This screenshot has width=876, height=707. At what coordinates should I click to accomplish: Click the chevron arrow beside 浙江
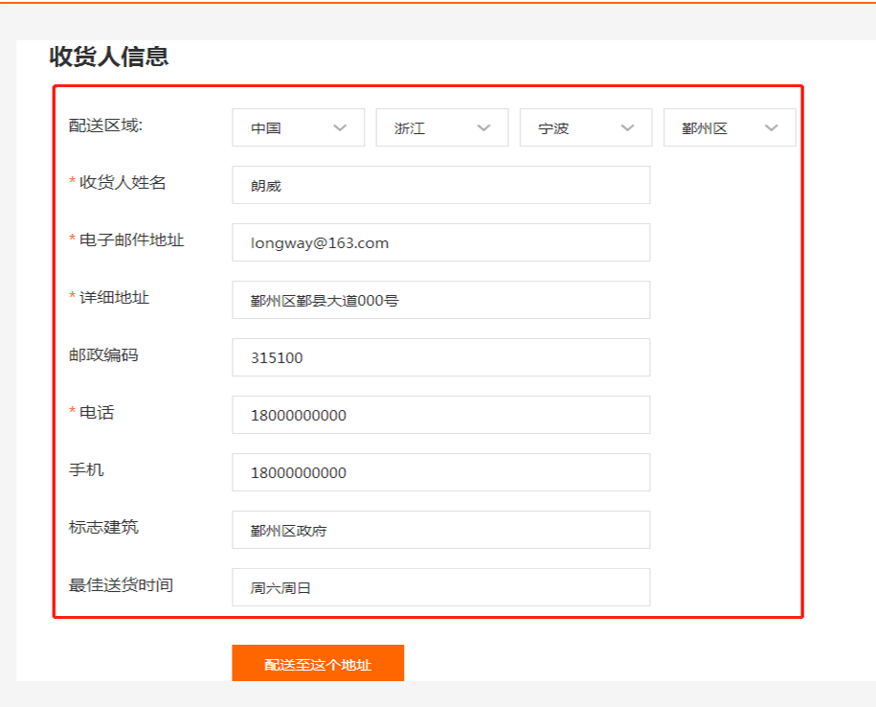click(483, 128)
